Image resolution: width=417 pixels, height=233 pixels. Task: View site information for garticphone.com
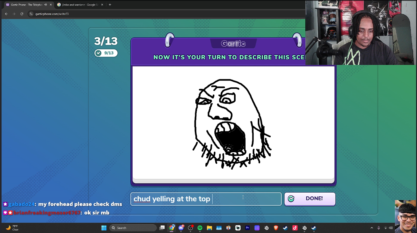pos(31,14)
